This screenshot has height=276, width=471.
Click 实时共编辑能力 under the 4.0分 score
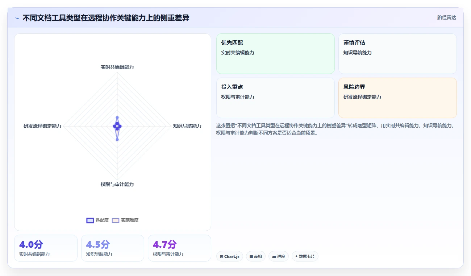click(x=34, y=254)
